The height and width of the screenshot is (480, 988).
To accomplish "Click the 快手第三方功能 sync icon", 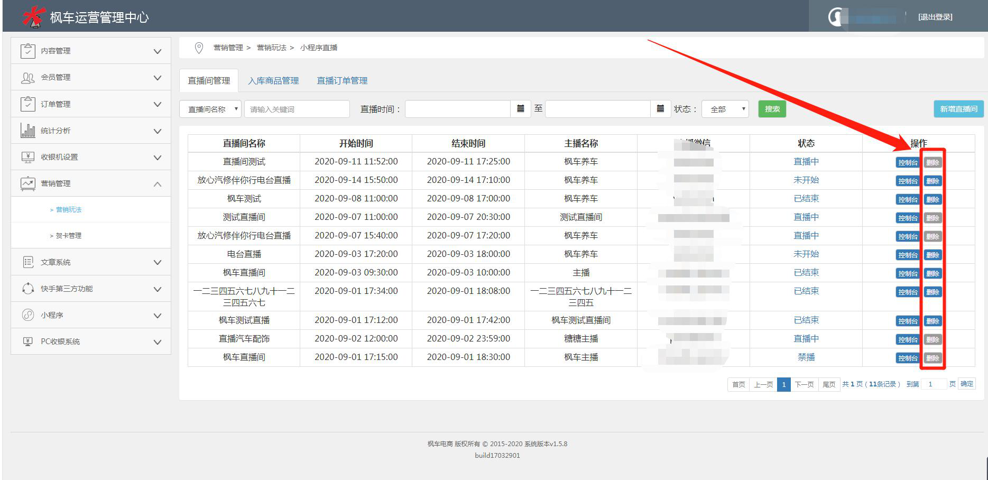I will click(x=27, y=289).
